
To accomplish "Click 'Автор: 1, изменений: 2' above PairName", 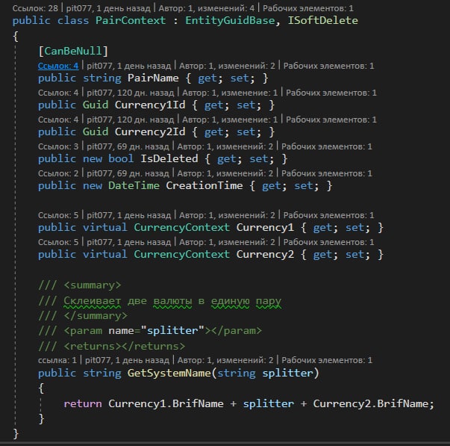I will (x=227, y=66).
